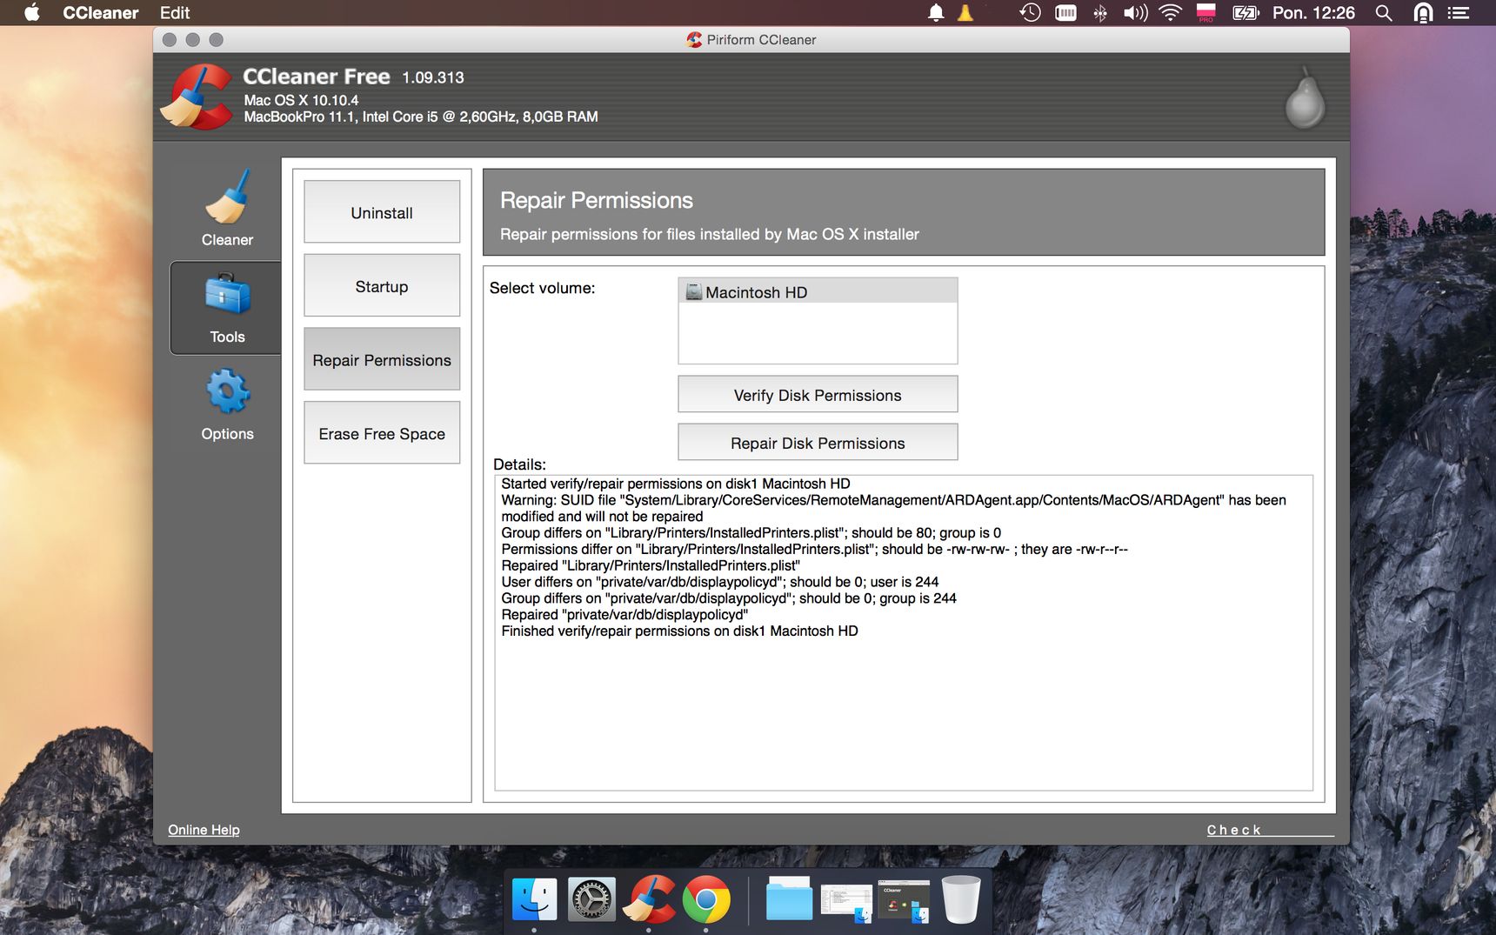Click the Polish flag input source icon
The height and width of the screenshot is (935, 1496).
click(1206, 12)
